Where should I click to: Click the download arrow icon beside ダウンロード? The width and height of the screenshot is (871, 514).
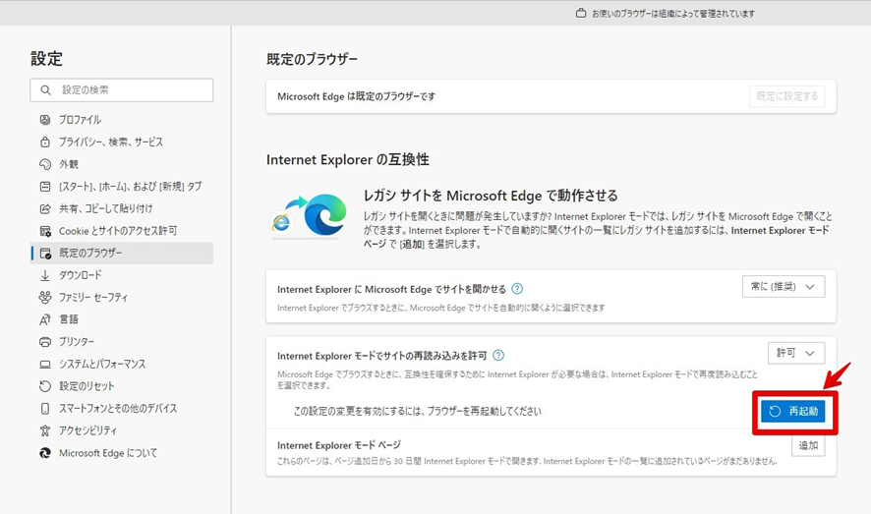pyautogui.click(x=45, y=275)
